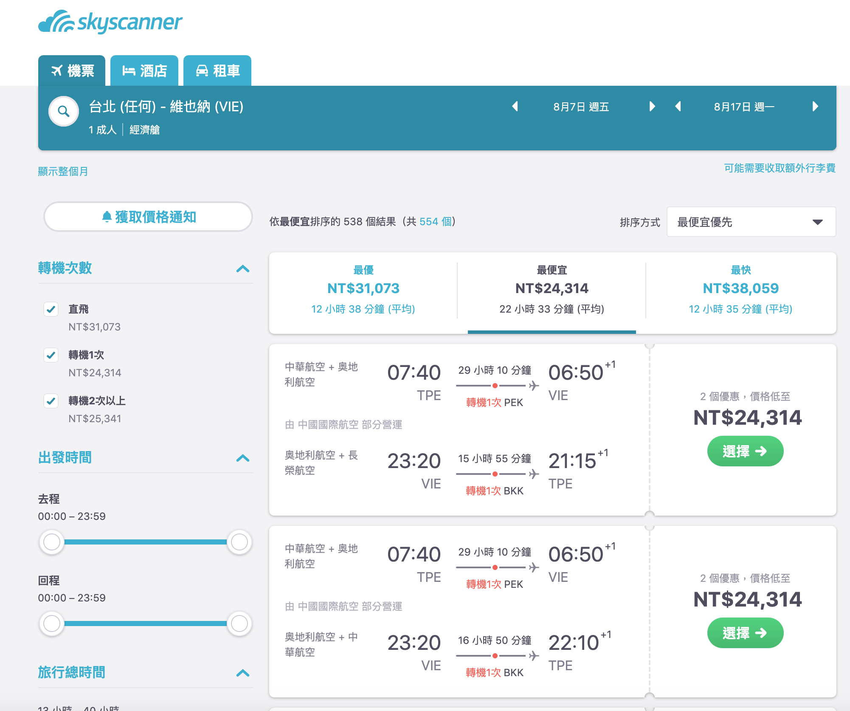Switch to the 租車 tab
Viewport: 850px width, 711px height.
tap(217, 71)
